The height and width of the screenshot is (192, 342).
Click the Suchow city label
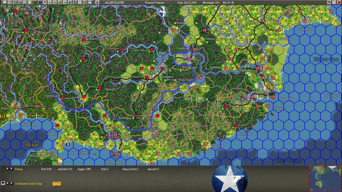pos(274,20)
